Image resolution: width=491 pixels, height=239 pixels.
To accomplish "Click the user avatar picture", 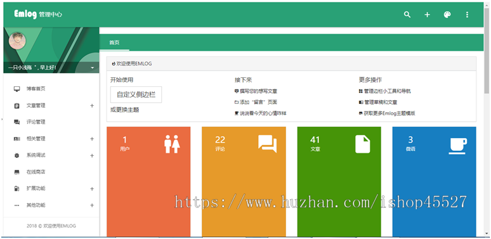I will click(x=18, y=41).
